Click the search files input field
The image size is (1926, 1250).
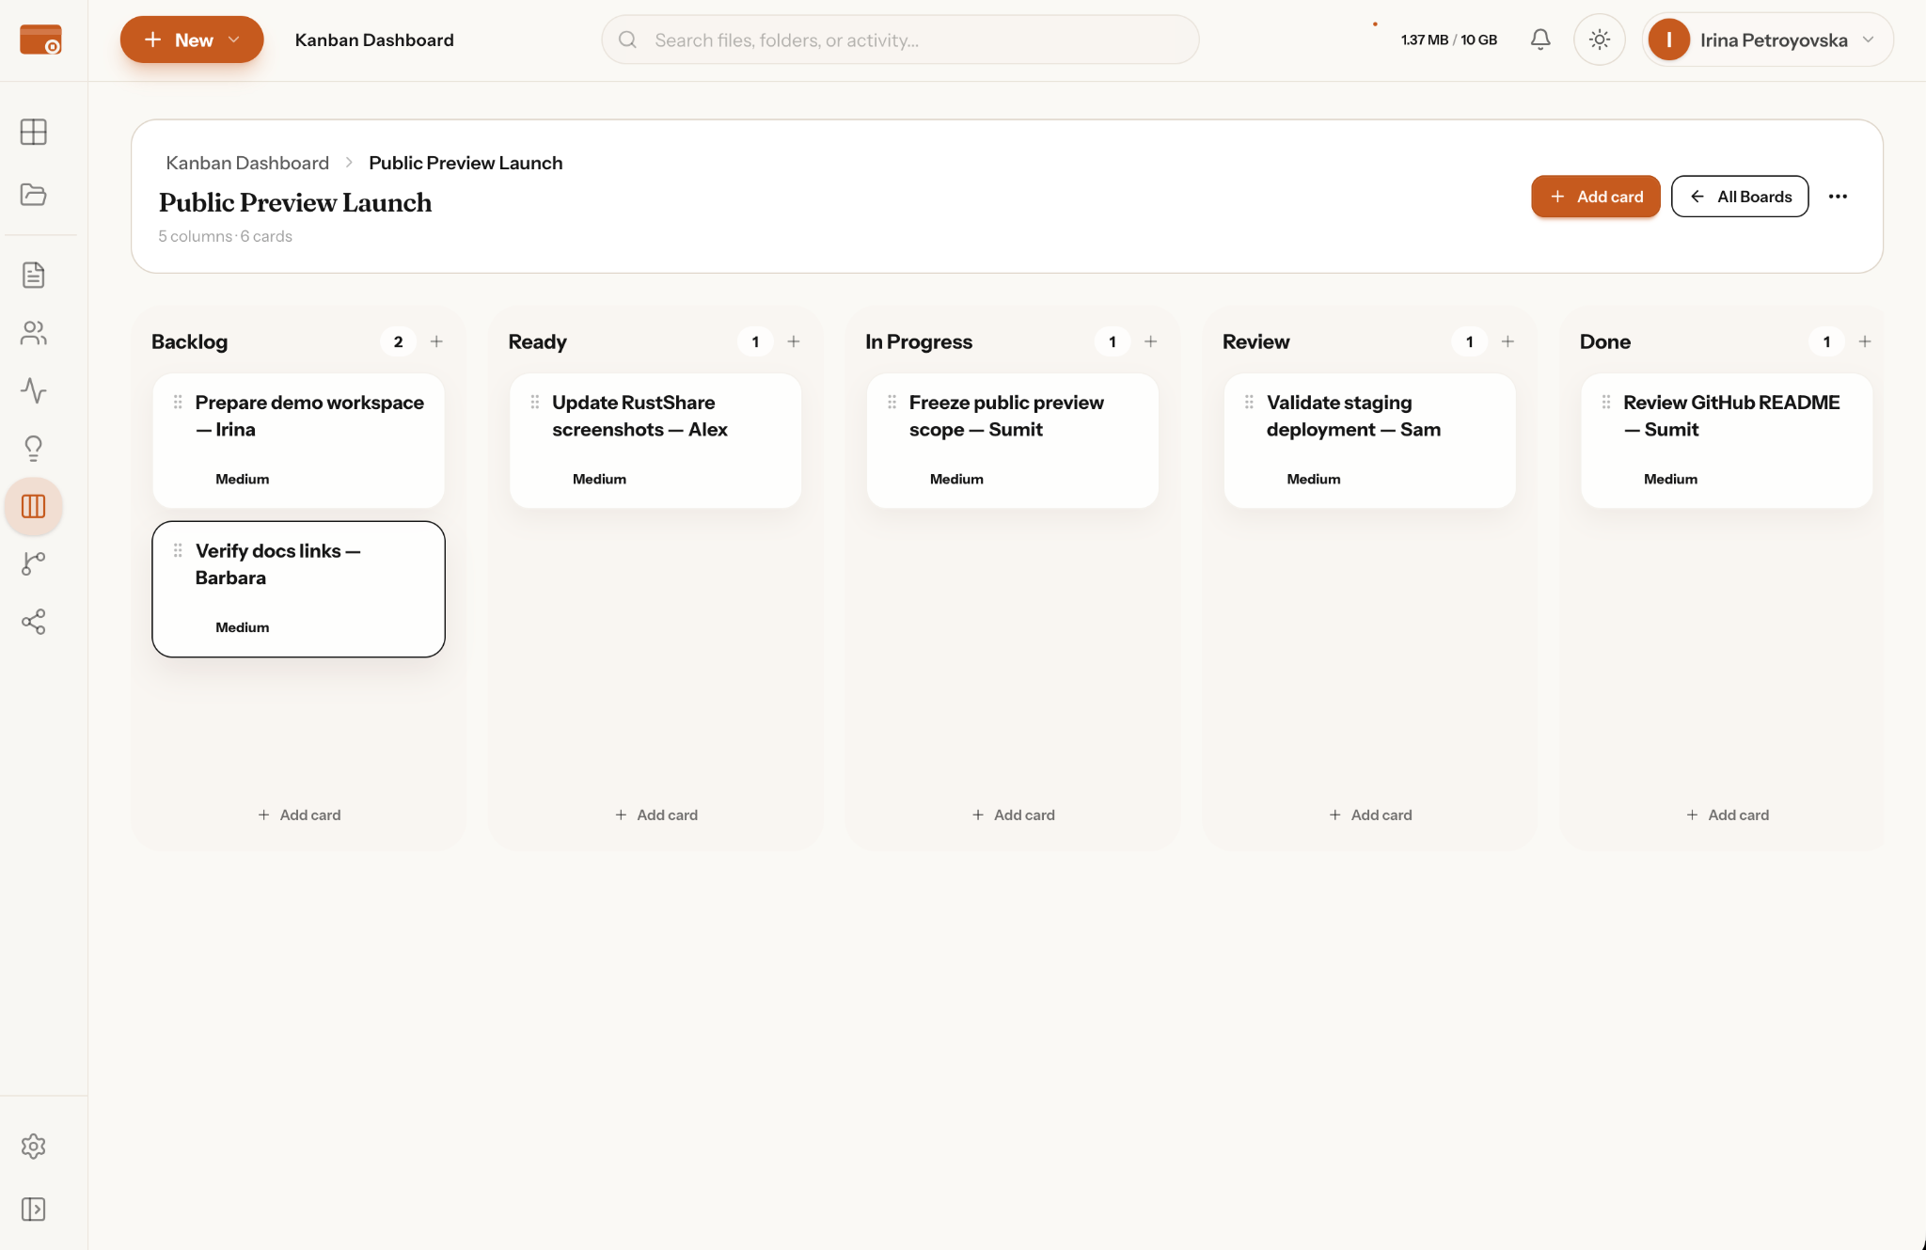900,40
